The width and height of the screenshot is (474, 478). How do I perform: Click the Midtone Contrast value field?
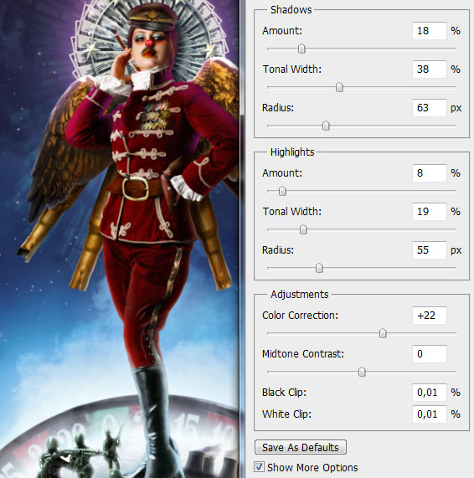pyautogui.click(x=430, y=354)
